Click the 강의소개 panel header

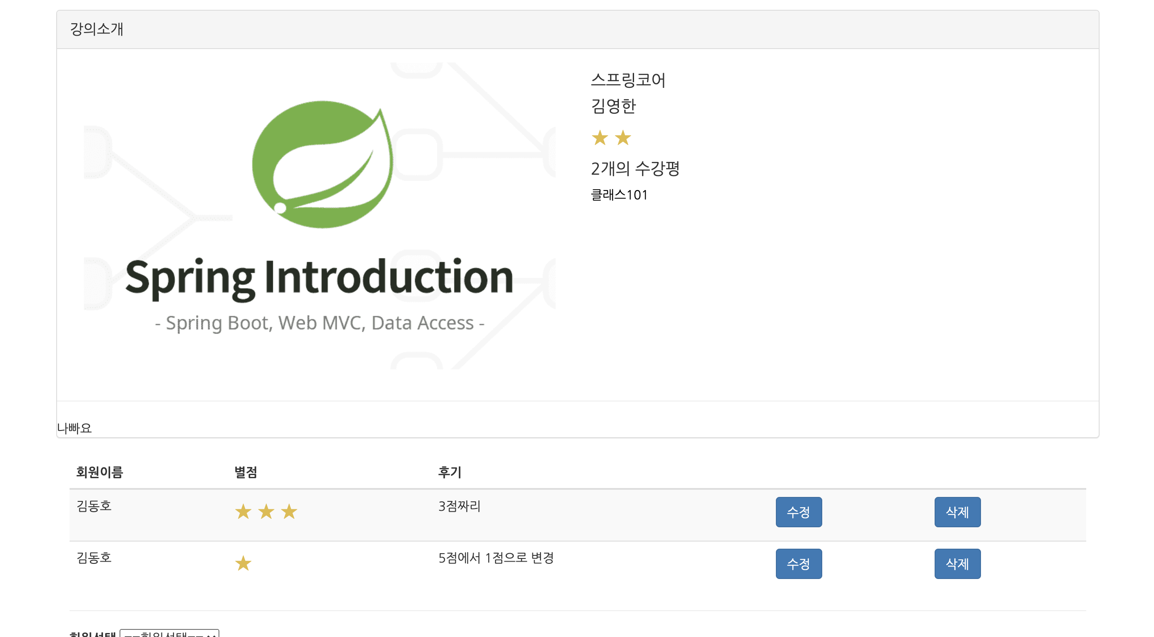97,29
